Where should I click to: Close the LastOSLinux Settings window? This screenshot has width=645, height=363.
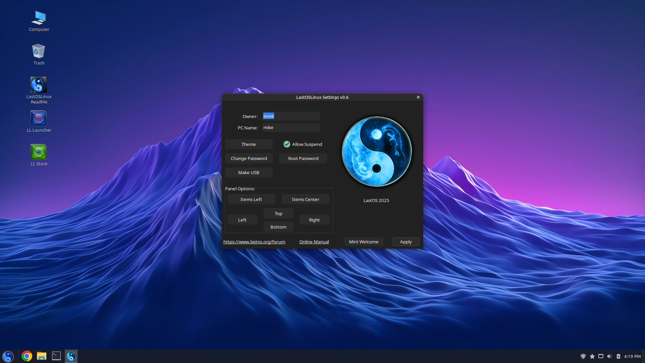click(x=418, y=97)
